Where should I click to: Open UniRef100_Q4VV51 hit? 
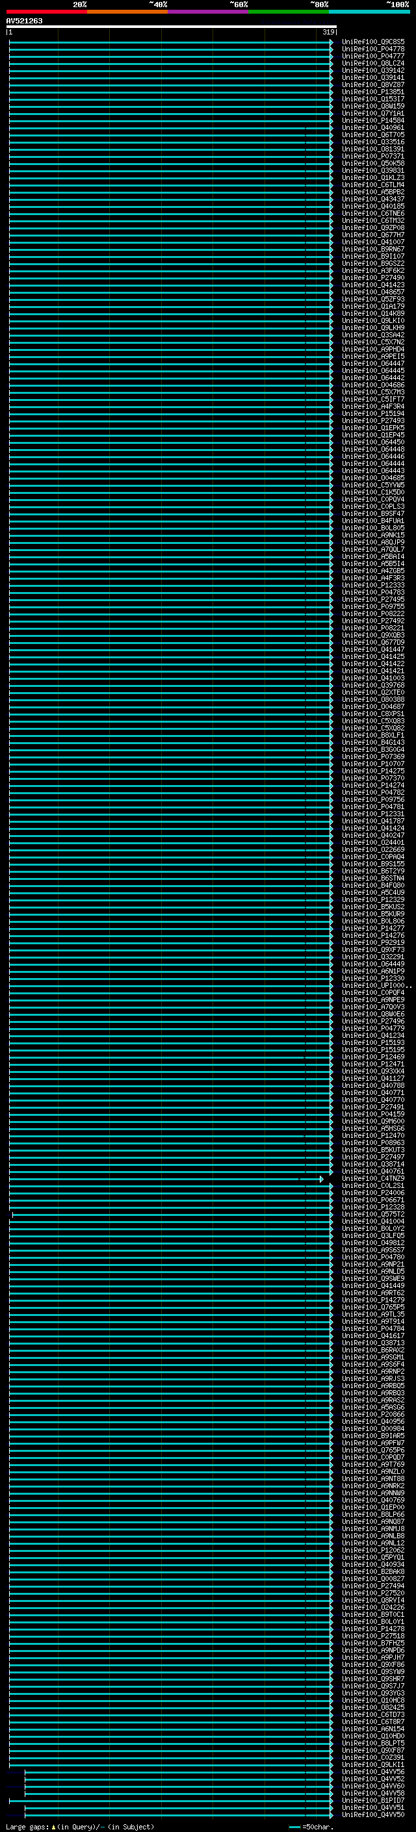point(373,1807)
